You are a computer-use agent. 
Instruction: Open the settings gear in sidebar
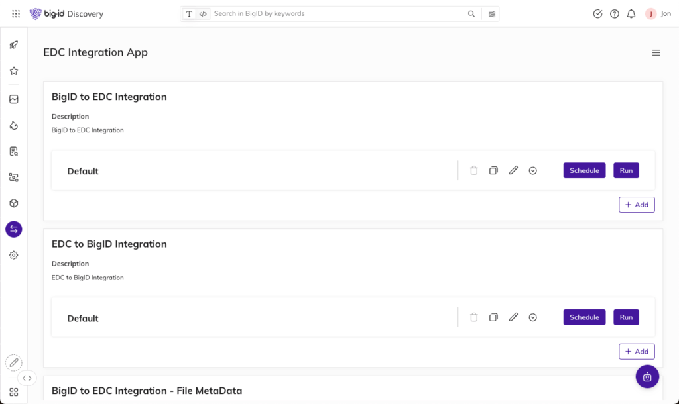click(x=13, y=255)
